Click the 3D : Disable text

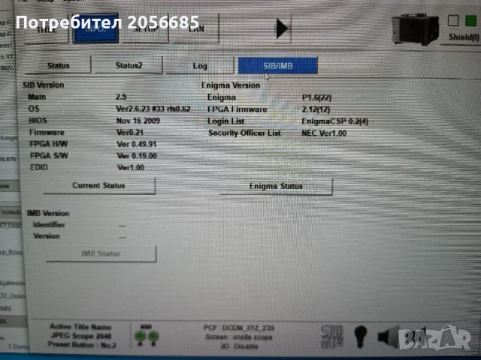point(239,346)
